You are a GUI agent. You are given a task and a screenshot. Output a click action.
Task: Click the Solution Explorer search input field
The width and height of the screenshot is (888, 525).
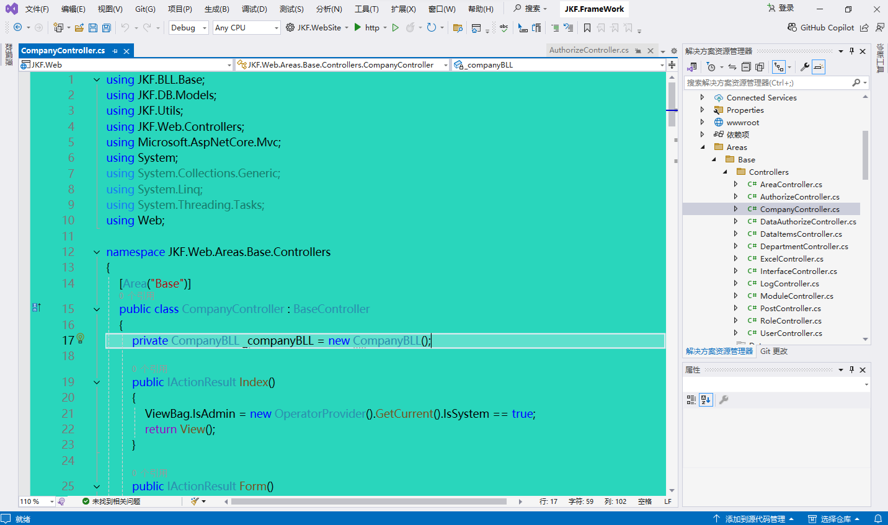click(768, 82)
